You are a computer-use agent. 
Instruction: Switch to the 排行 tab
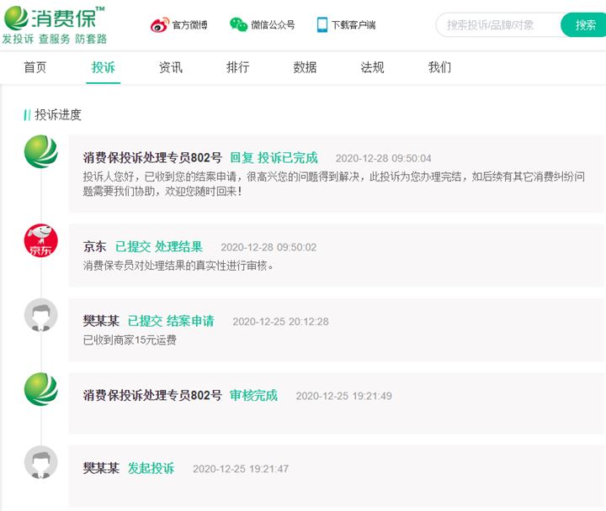point(237,67)
